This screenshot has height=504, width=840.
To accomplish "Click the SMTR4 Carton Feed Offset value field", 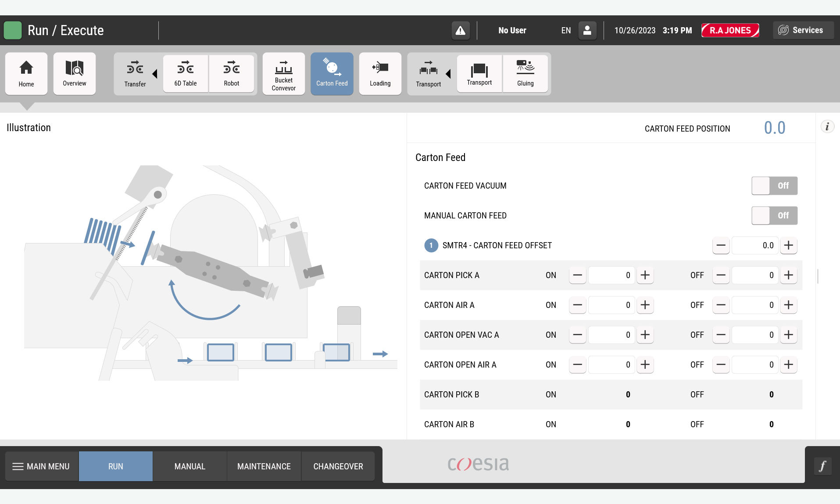I will point(755,246).
